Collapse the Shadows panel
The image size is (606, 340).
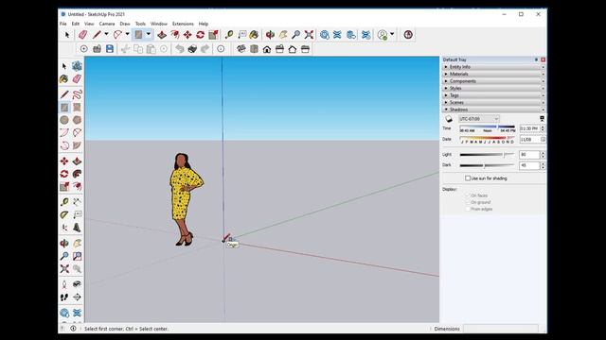(493, 110)
